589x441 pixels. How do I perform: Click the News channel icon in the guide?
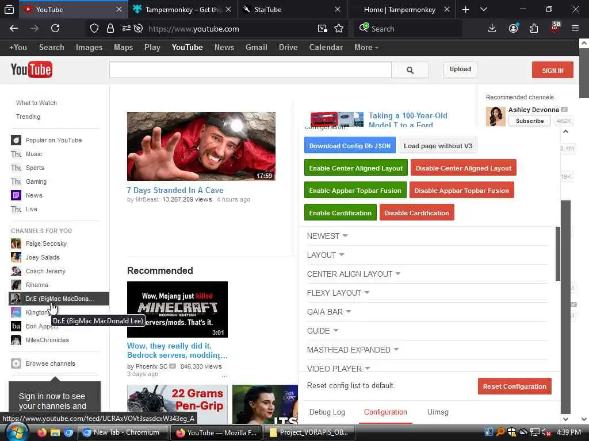click(16, 195)
